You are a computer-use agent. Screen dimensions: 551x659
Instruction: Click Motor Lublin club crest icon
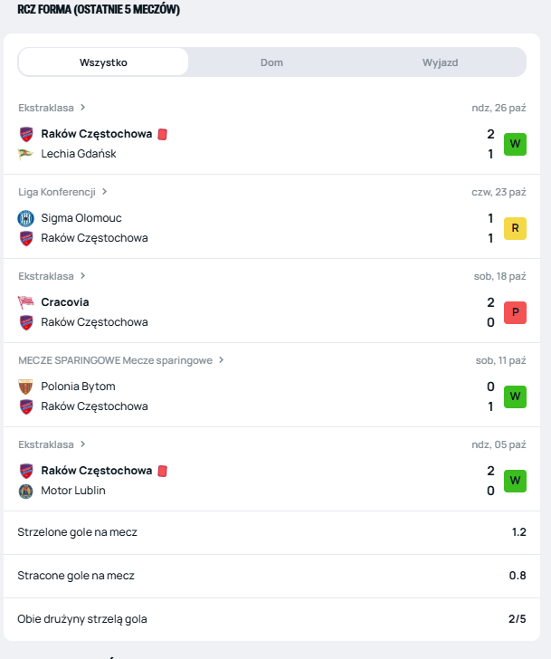pyautogui.click(x=25, y=491)
